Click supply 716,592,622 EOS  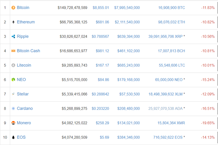tap(168, 137)
